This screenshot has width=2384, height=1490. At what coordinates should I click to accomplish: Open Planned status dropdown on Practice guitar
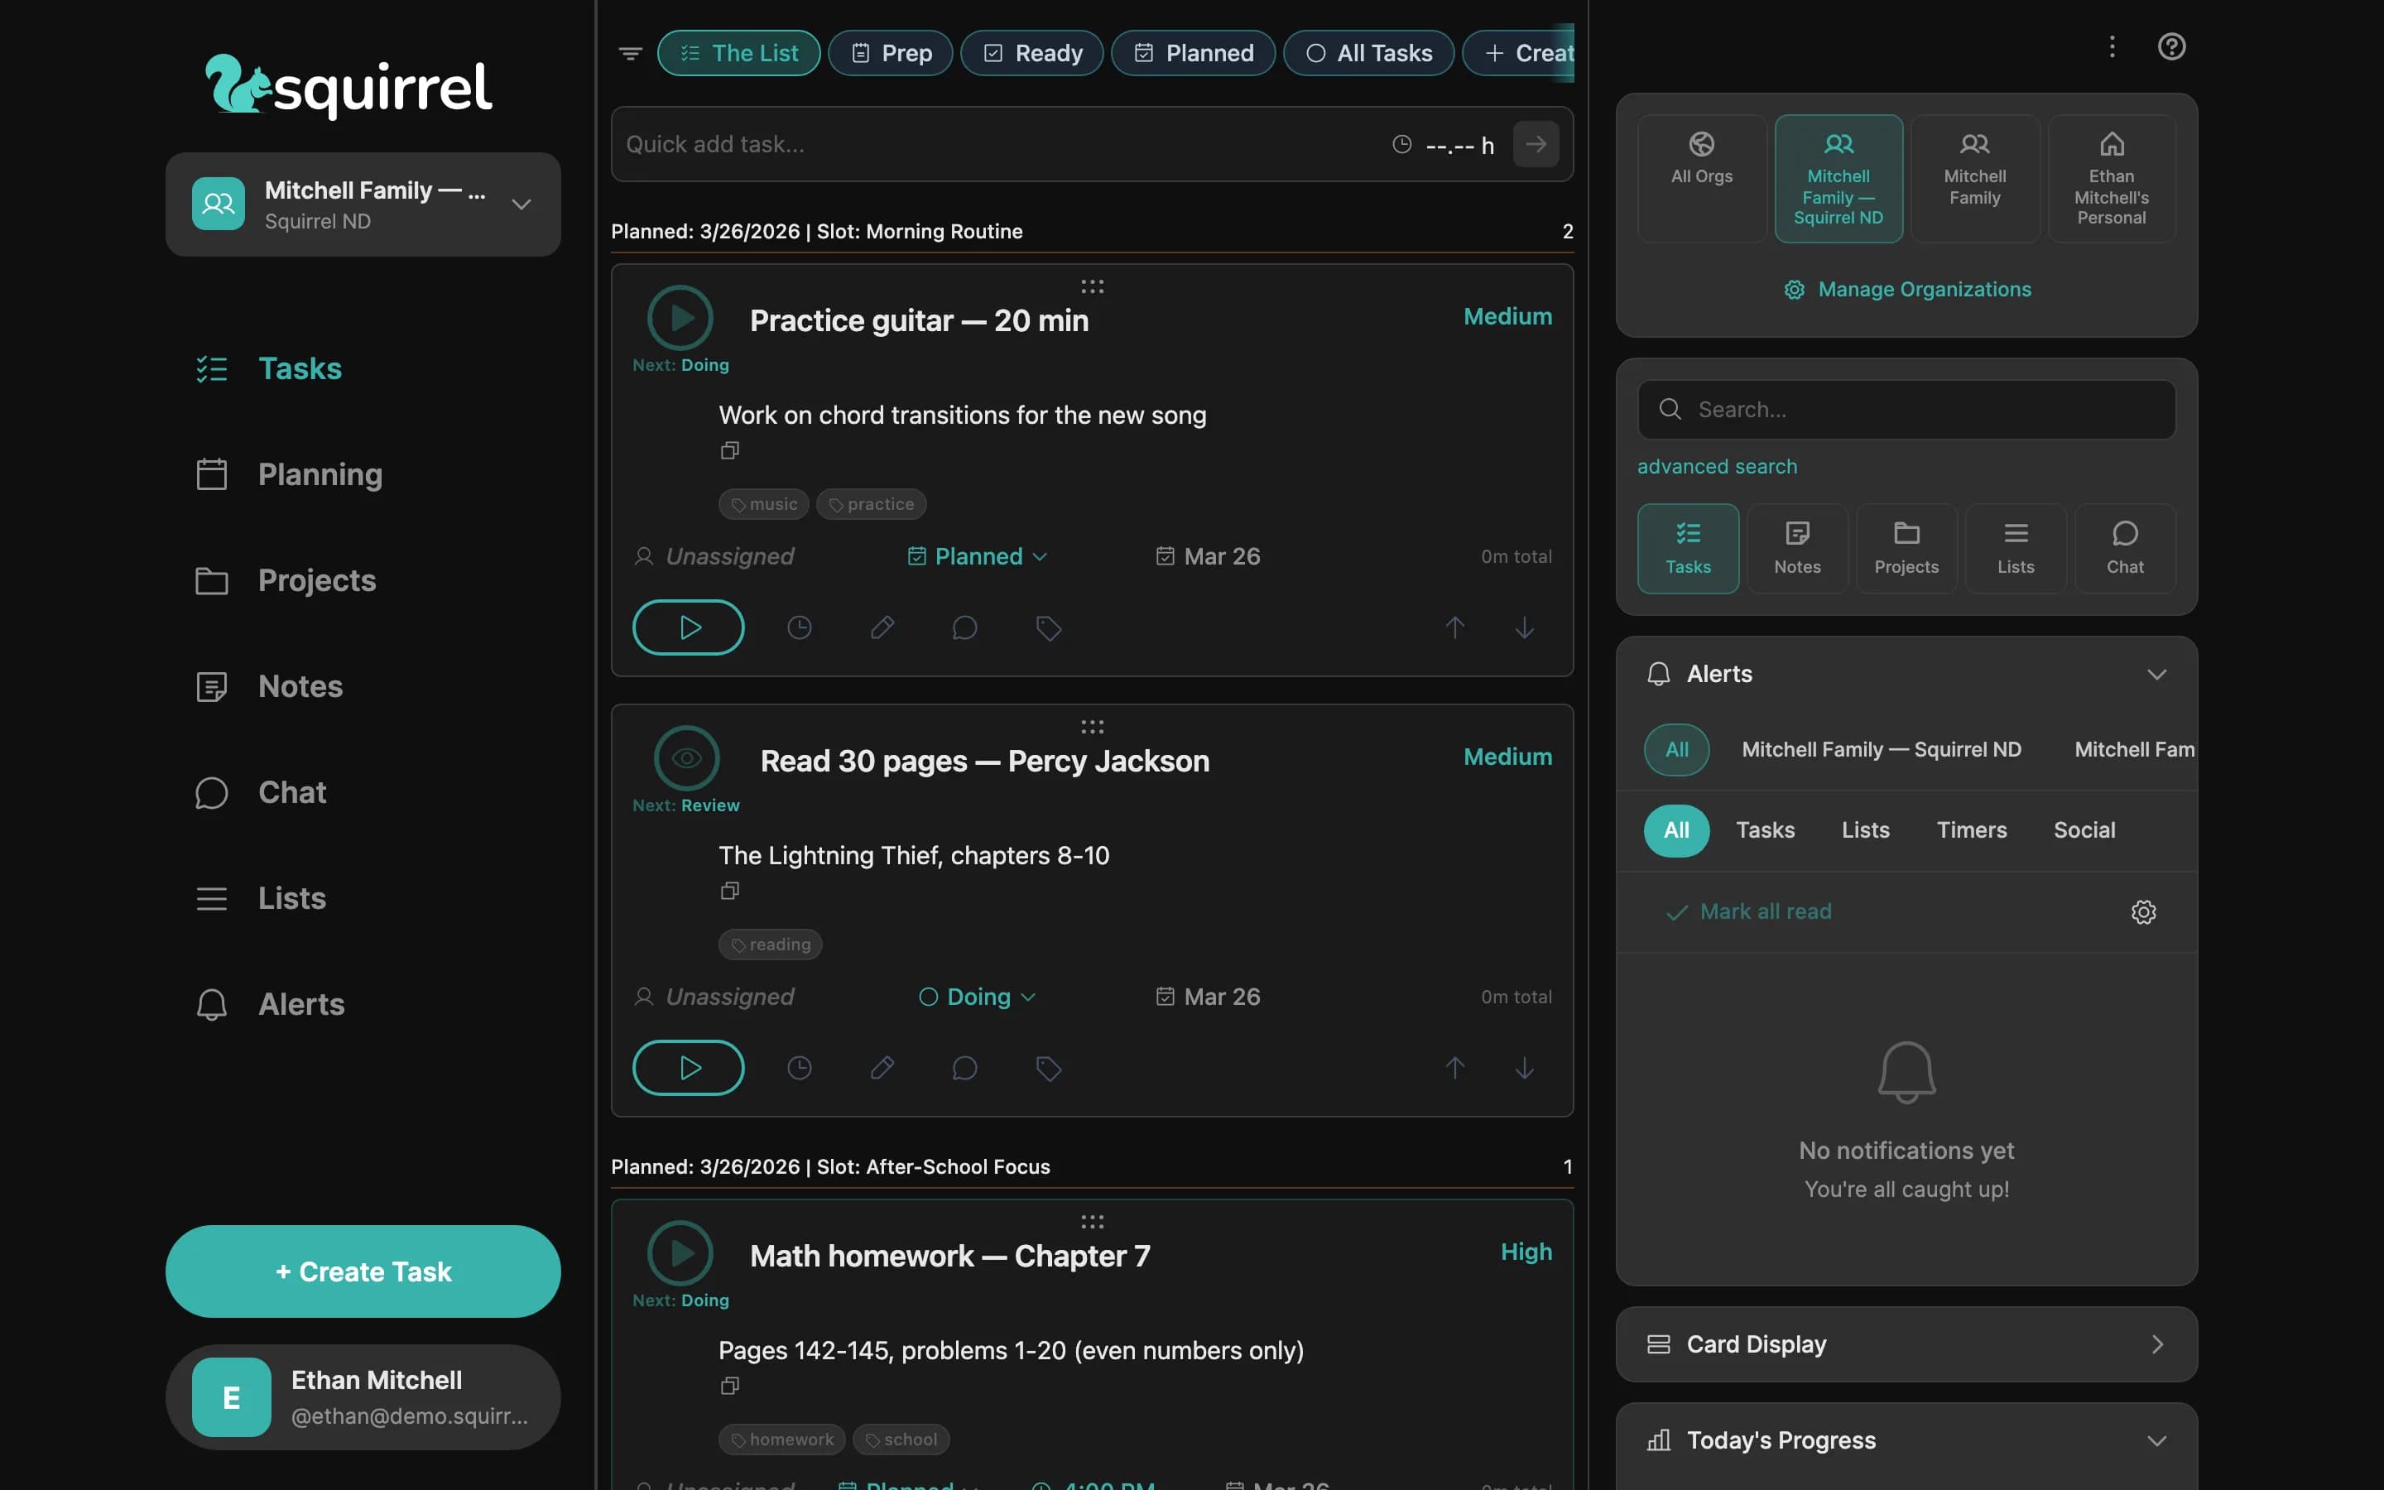click(x=976, y=557)
